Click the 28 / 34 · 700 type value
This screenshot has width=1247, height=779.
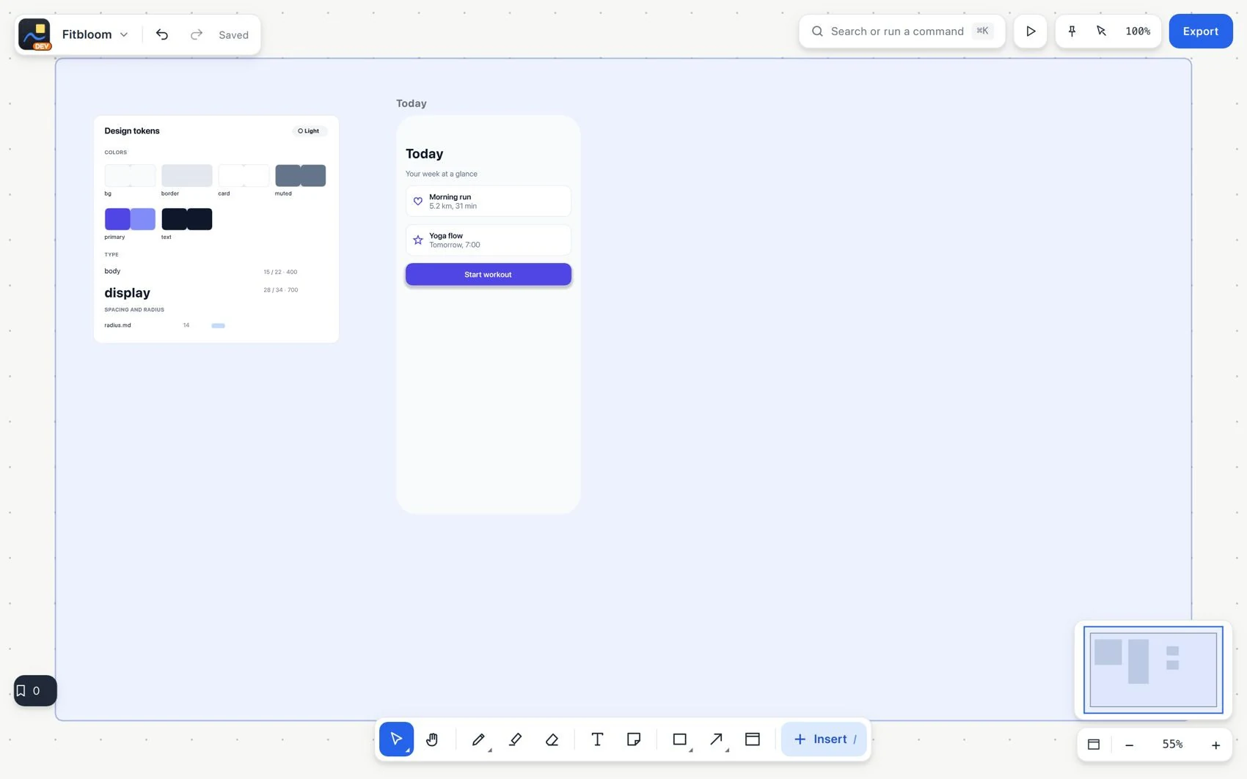281,290
